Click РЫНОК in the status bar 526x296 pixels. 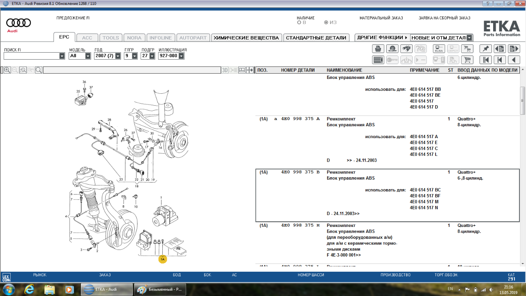click(39, 275)
